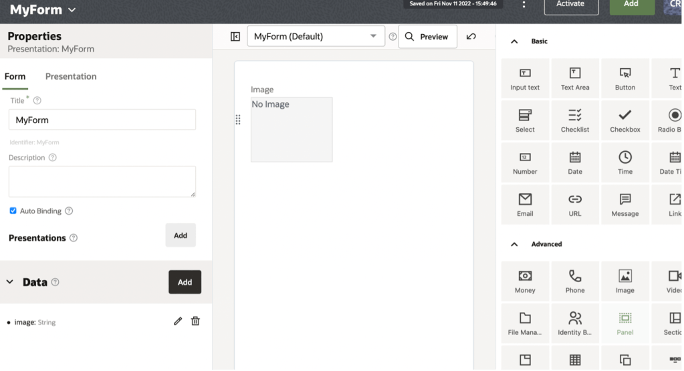This screenshot has height=371, width=684.
Task: Delete the image data attribute
Action: (195, 321)
